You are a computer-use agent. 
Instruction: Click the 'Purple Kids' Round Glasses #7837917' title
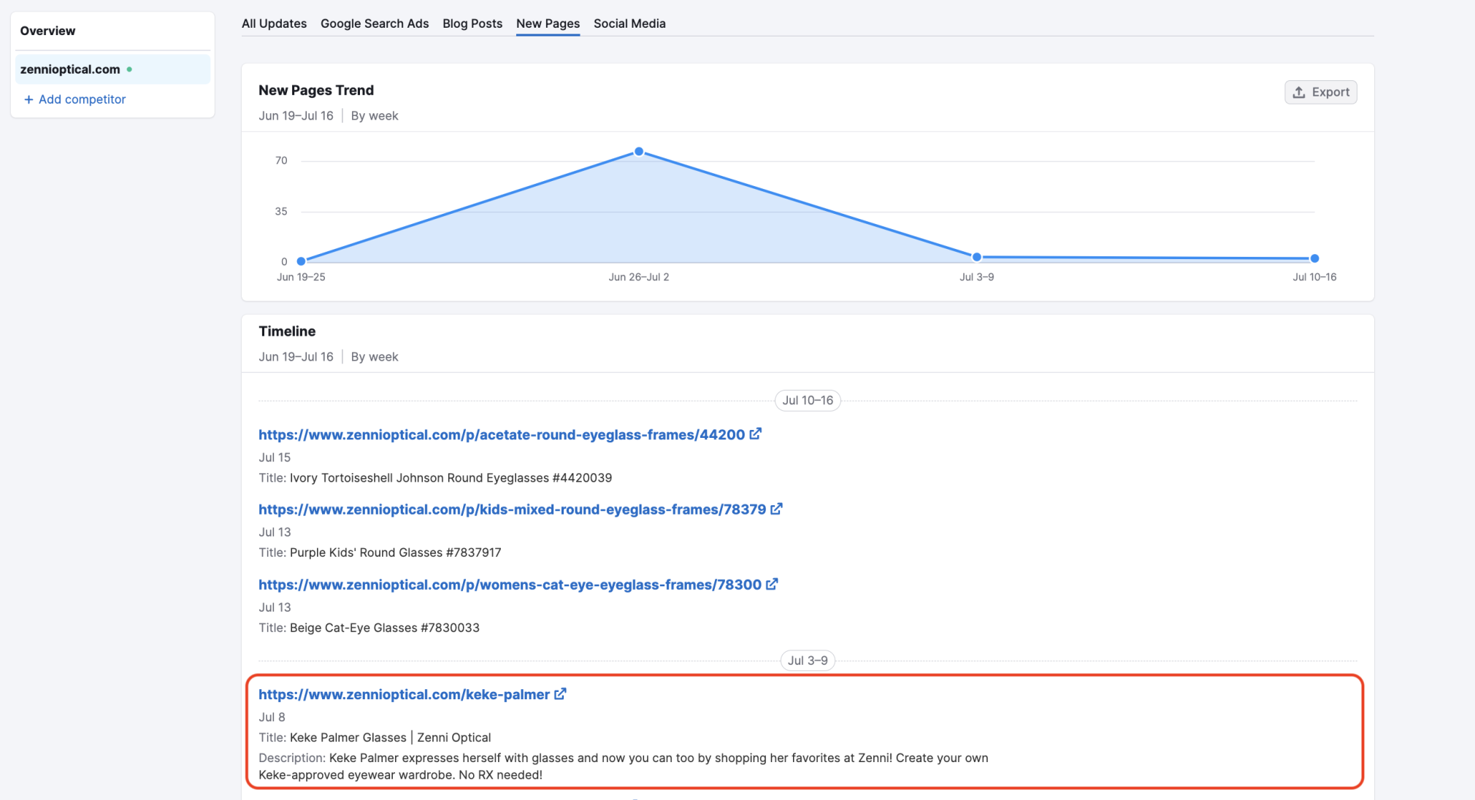(x=395, y=553)
